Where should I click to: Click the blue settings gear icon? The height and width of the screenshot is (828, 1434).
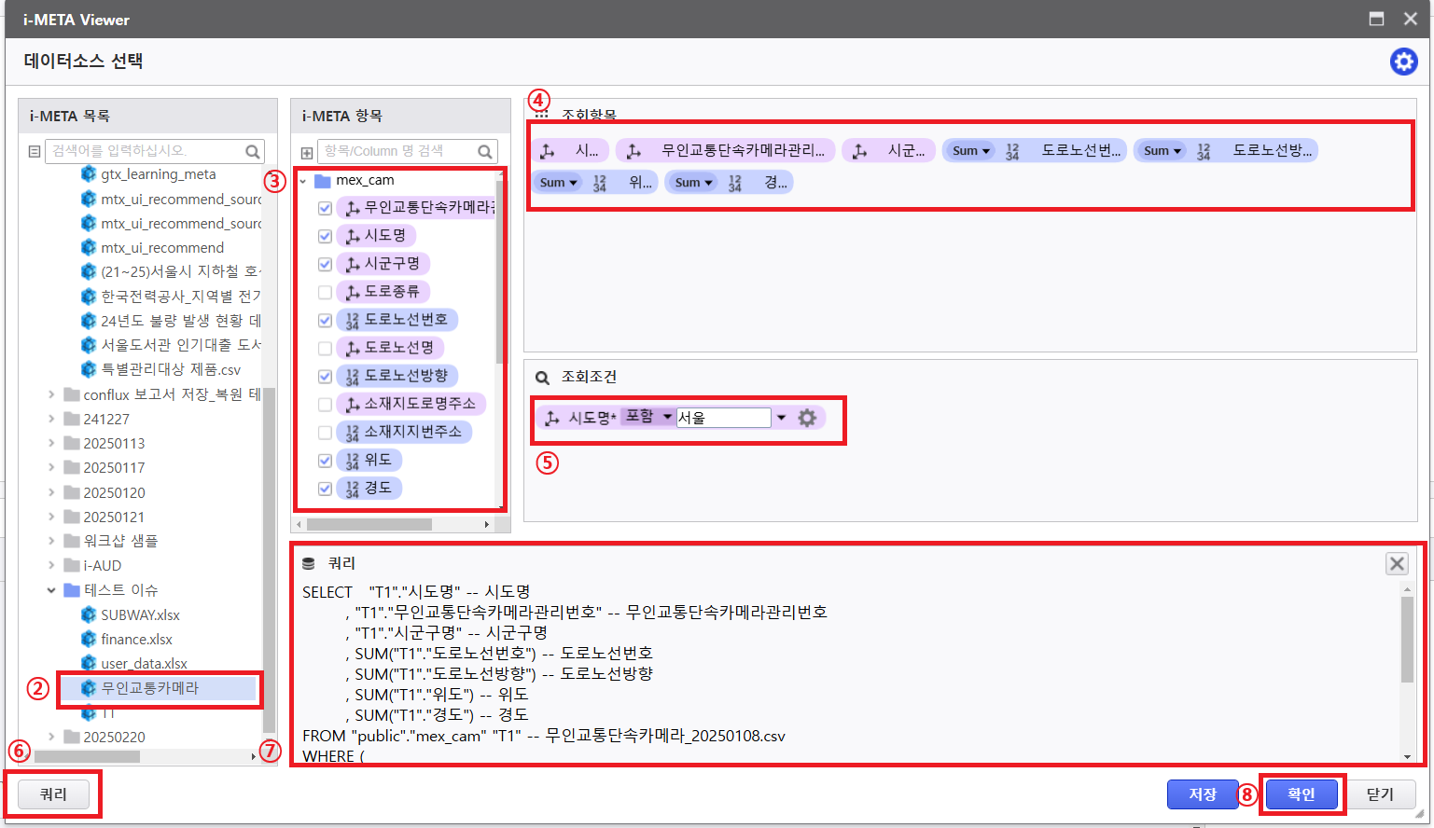1403,62
